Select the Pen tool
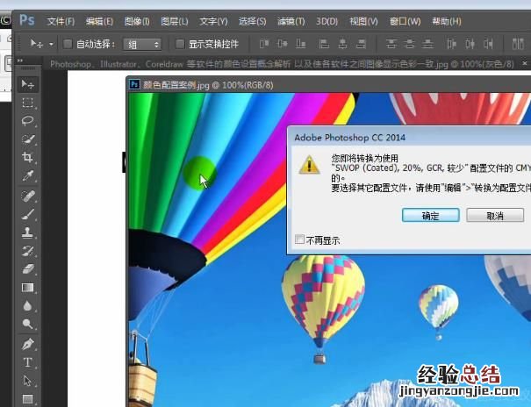Image resolution: width=531 pixels, height=407 pixels. coord(28,344)
